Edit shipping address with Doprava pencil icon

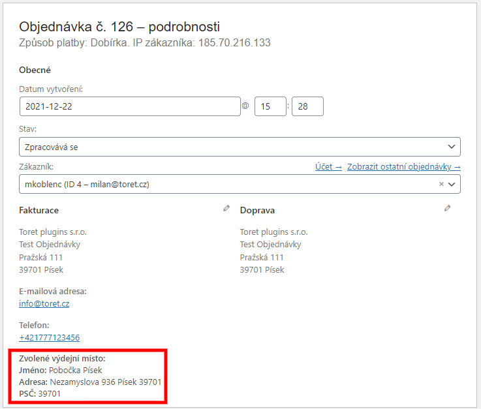447,209
